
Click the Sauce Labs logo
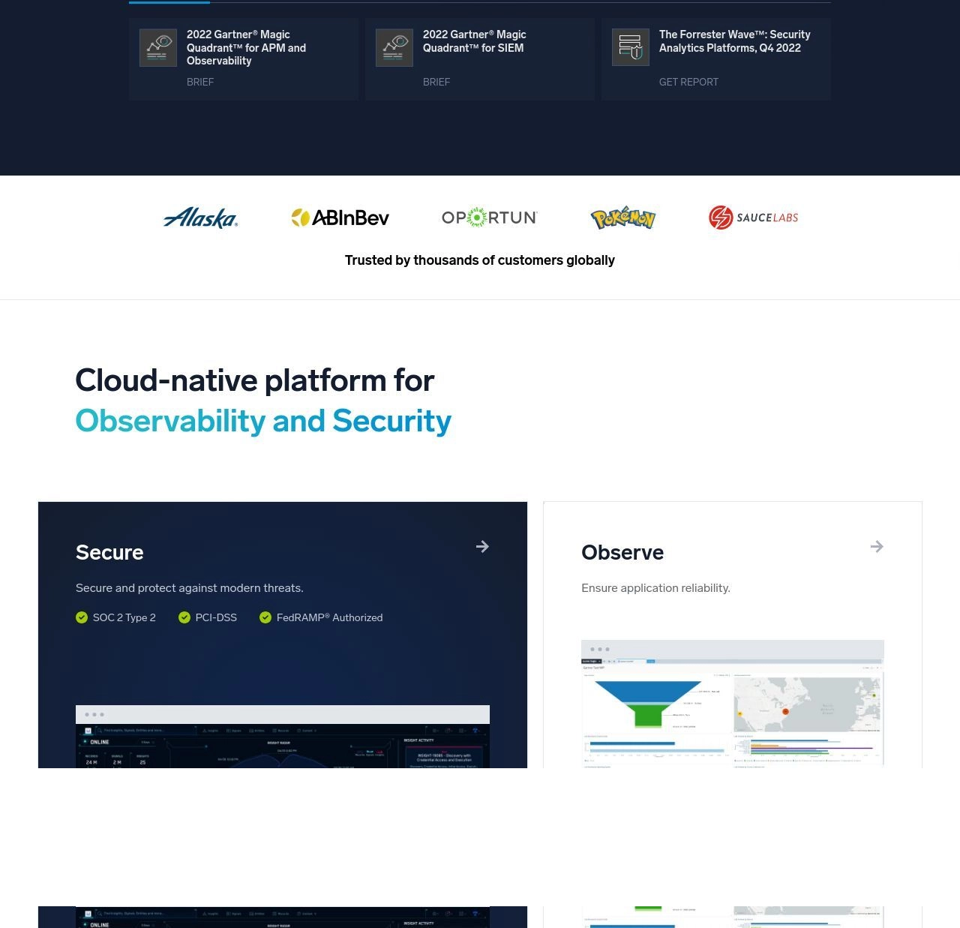752,218
